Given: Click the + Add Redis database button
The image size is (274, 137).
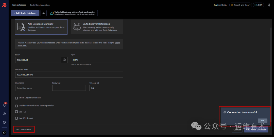Looking at the screenshot, I should click(25, 13).
